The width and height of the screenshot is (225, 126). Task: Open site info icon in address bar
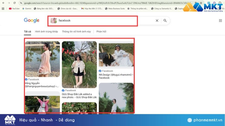tap(21, 3)
